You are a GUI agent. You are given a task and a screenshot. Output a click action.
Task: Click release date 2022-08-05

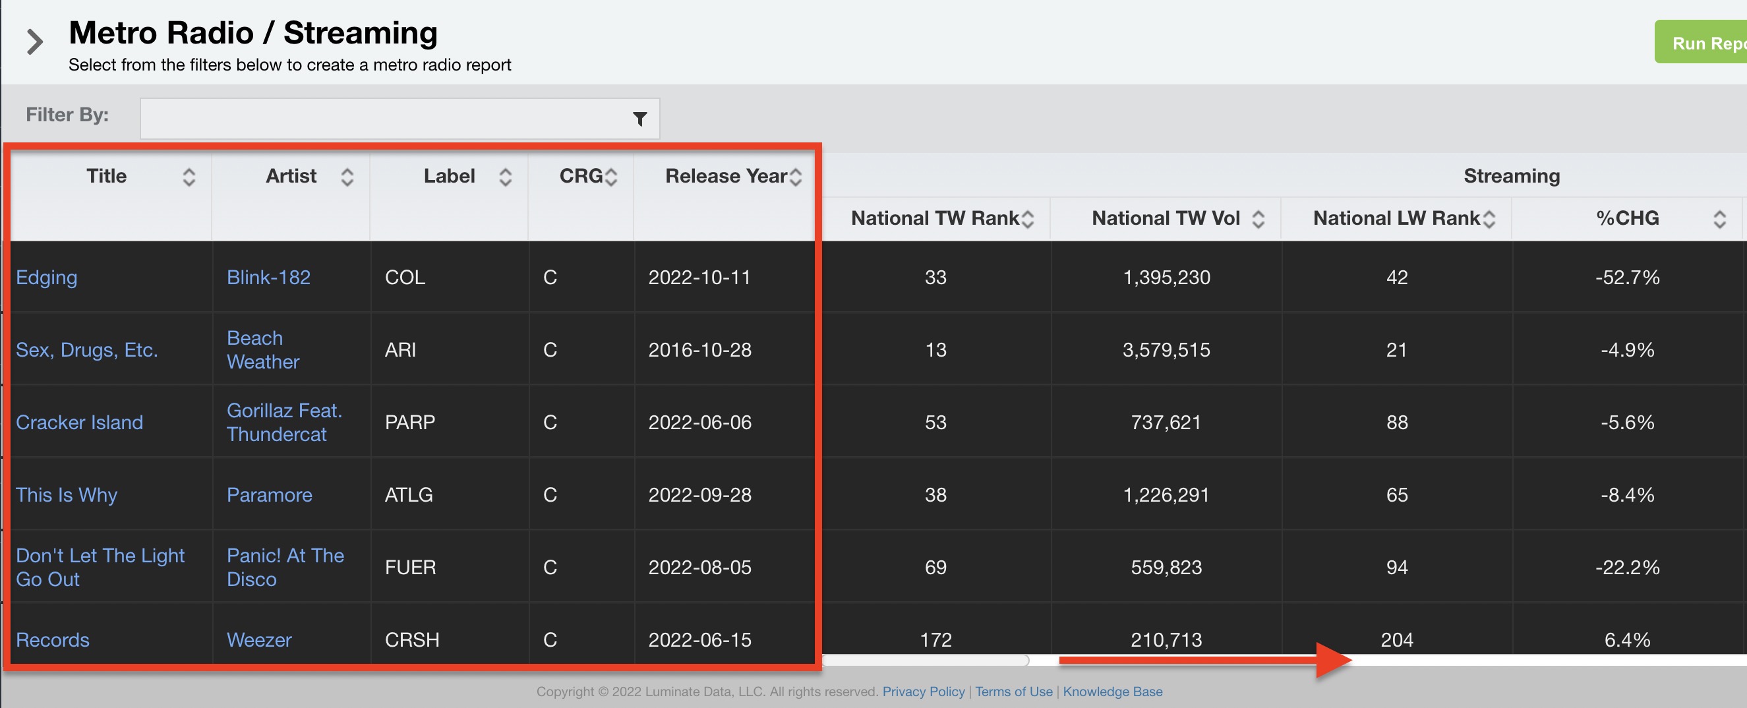coord(699,568)
